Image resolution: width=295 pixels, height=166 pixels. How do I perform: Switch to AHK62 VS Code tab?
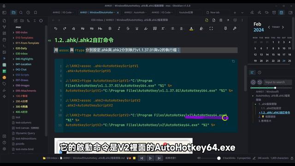pyautogui.click(x=63, y=12)
